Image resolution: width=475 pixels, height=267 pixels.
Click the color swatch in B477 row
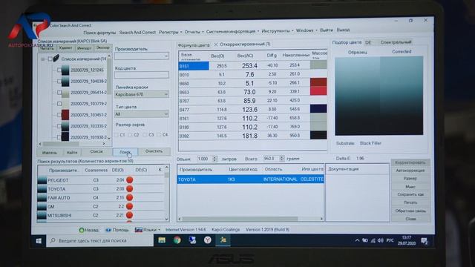tap(318, 108)
